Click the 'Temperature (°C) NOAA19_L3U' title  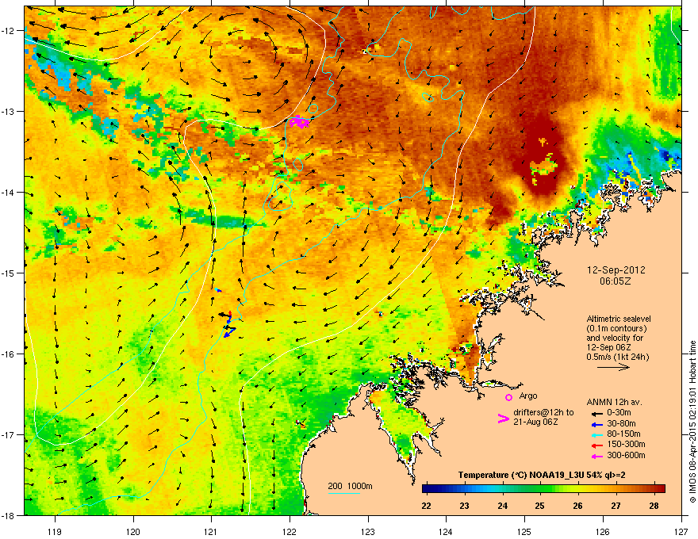click(520, 476)
